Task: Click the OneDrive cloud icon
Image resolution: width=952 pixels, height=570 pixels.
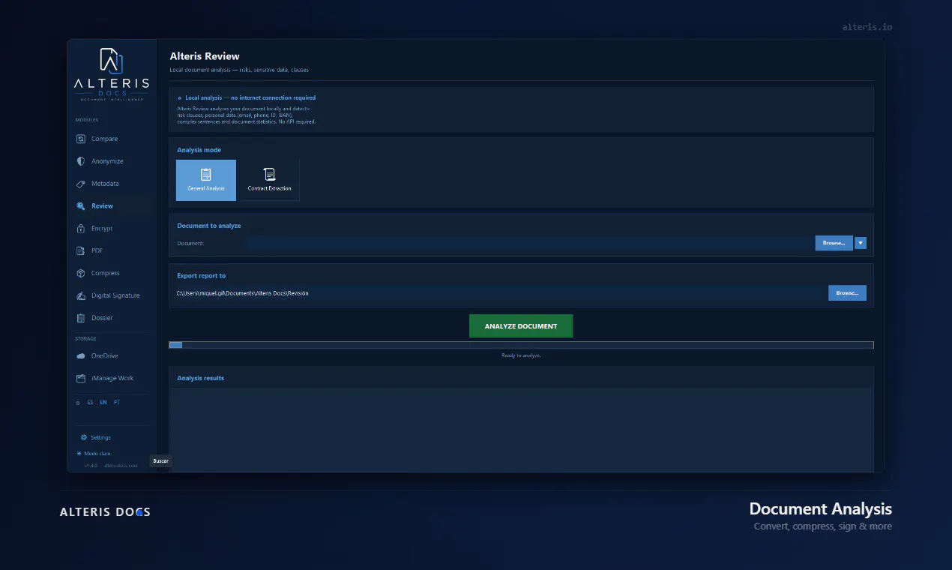Action: (81, 356)
